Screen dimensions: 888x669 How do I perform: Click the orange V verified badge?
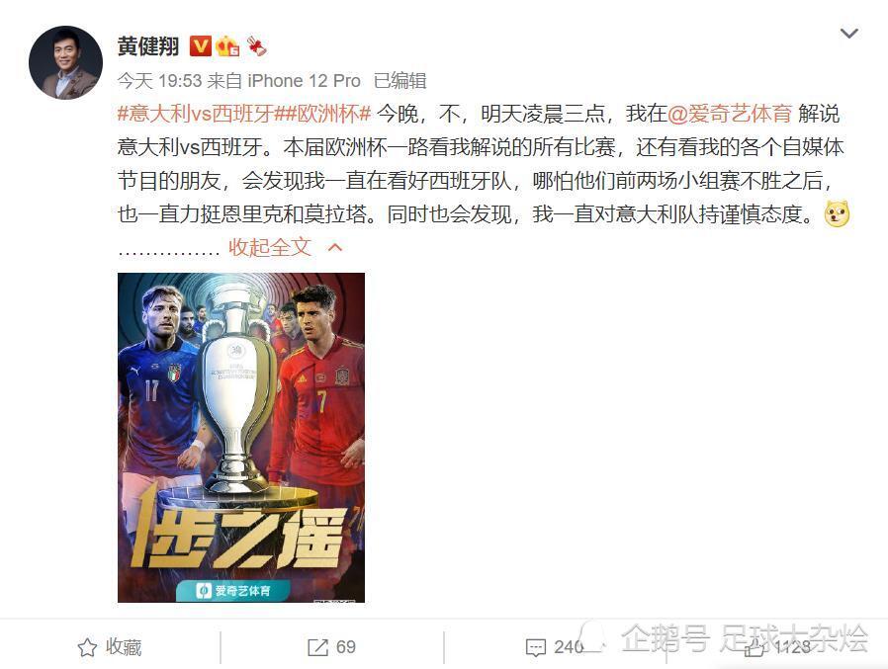[x=200, y=46]
